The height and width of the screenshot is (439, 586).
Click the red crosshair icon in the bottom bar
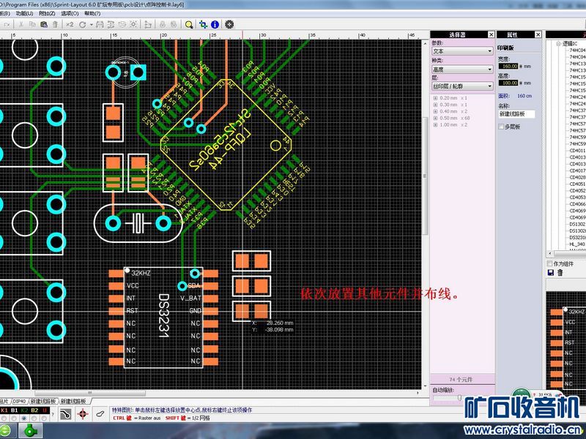83,414
